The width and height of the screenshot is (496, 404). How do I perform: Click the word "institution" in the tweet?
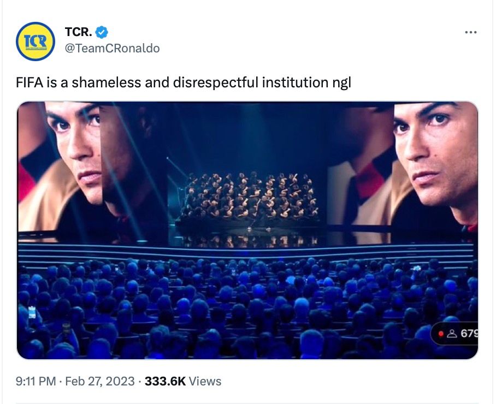pyautogui.click(x=296, y=83)
